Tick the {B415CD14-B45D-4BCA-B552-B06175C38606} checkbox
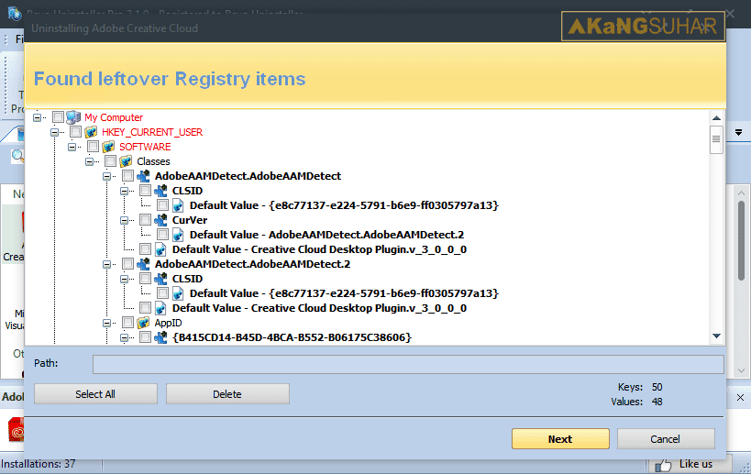The image size is (751, 474). pos(145,337)
